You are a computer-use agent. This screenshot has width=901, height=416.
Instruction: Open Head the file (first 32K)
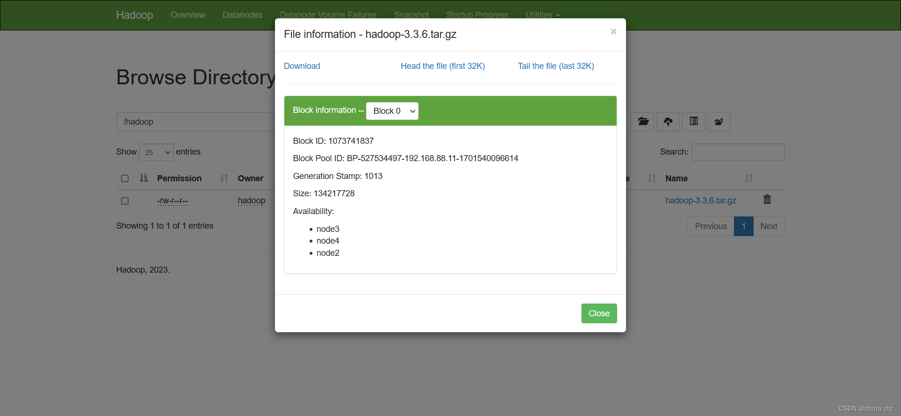click(x=443, y=66)
